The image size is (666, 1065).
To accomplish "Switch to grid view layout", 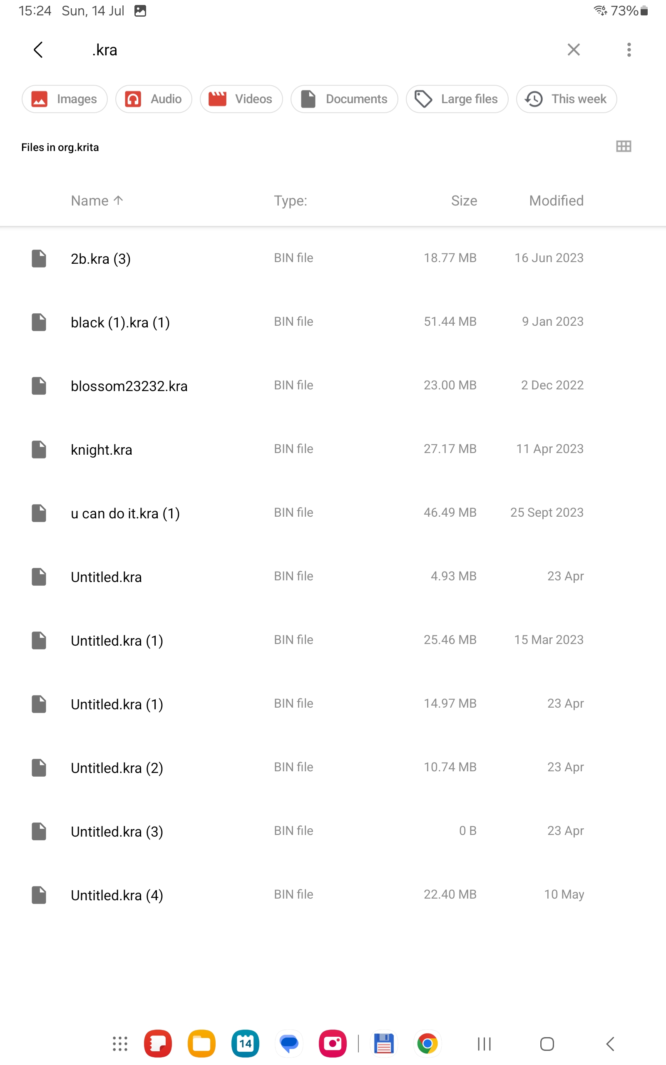I will coord(623,146).
